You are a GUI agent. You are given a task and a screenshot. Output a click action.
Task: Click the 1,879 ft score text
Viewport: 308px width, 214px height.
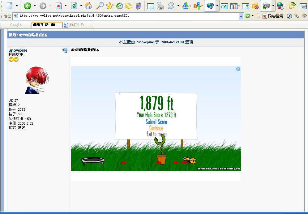click(x=156, y=103)
